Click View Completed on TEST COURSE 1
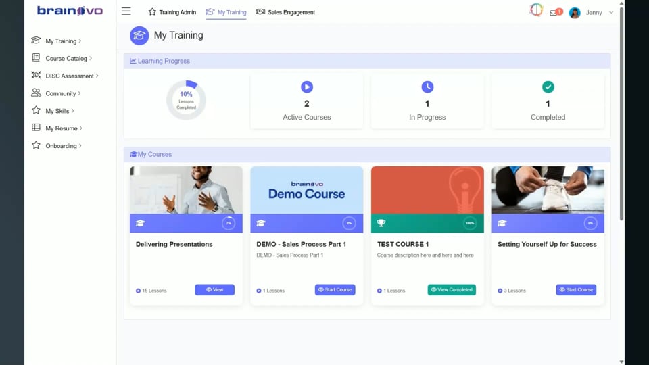This screenshot has height=365, width=649. 452,290
